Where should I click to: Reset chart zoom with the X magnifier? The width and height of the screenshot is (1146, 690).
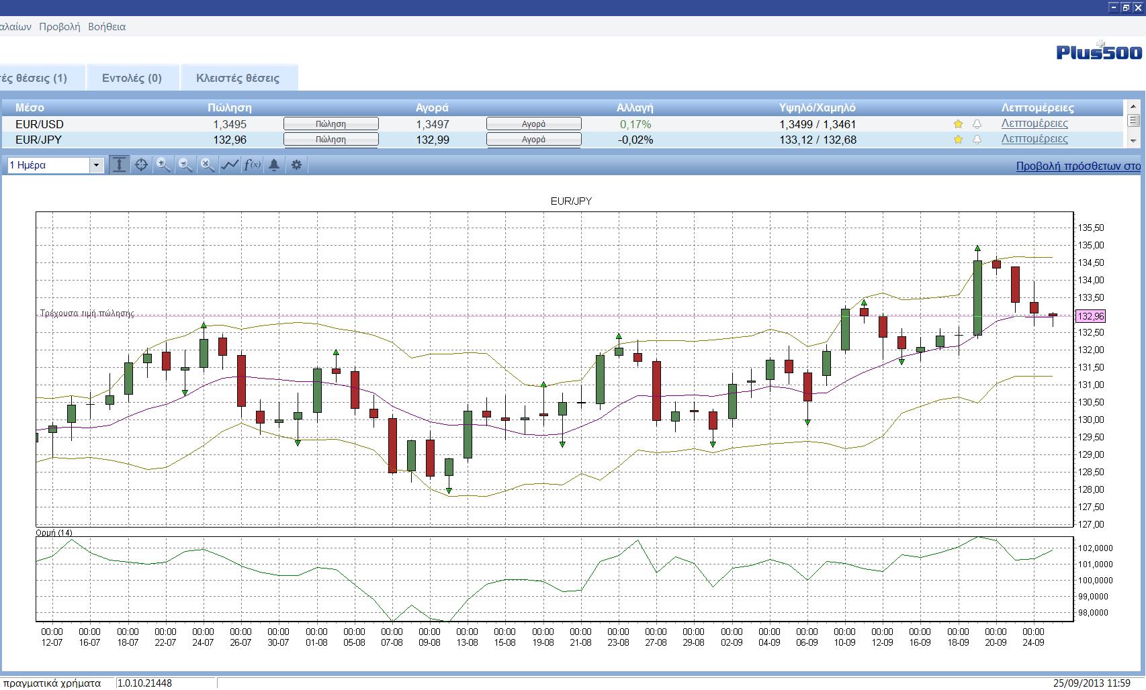tap(208, 164)
